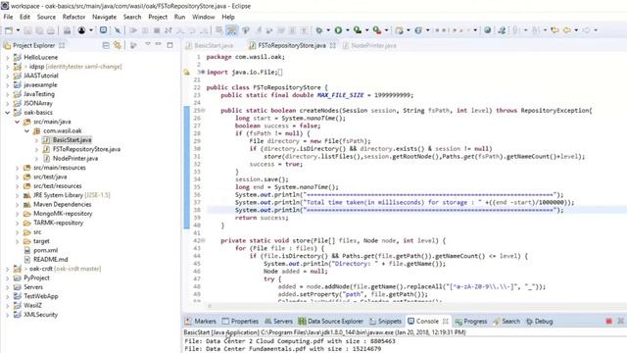Select the TARMK-repository folder
This screenshot has width=627, height=353.
tap(59, 223)
